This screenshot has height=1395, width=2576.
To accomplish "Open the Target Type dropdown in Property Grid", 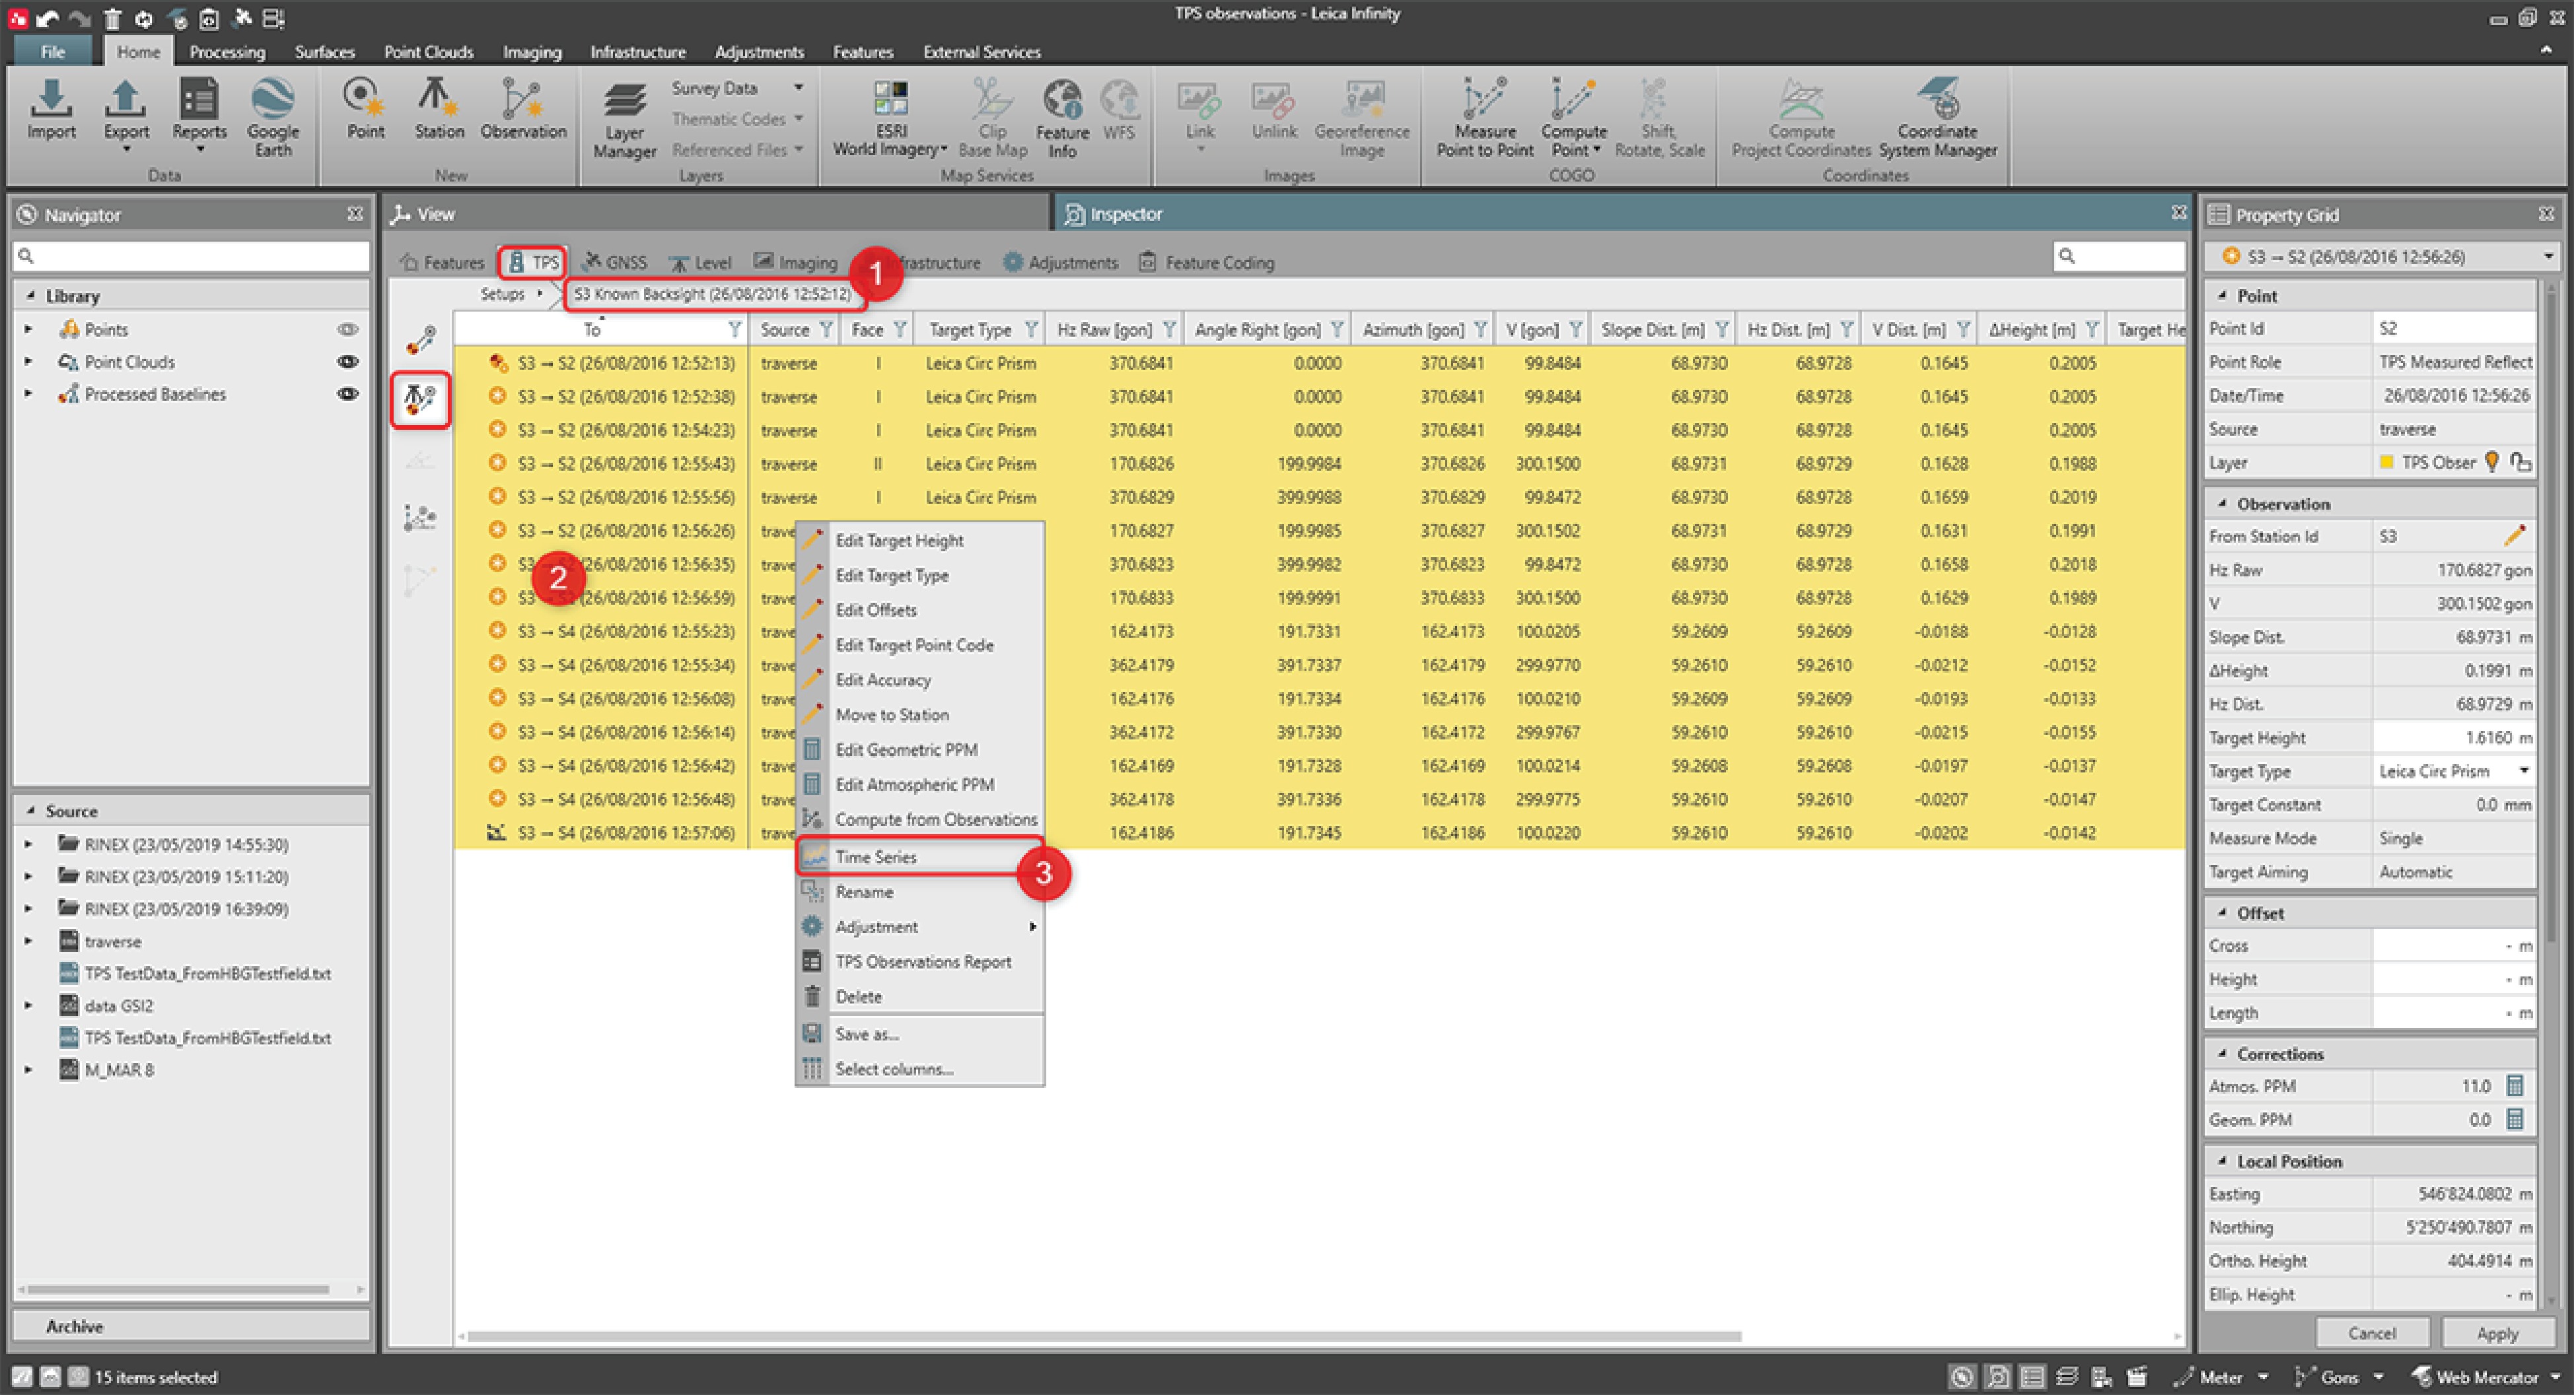I will [x=2525, y=770].
